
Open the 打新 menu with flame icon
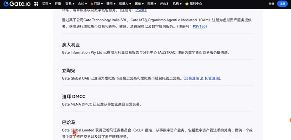click(x=97, y=4)
